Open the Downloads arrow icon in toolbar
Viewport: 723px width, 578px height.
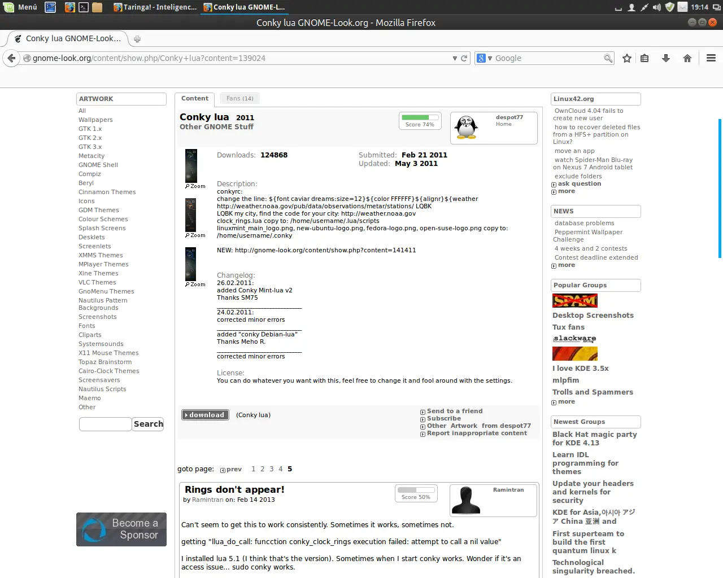pos(665,58)
